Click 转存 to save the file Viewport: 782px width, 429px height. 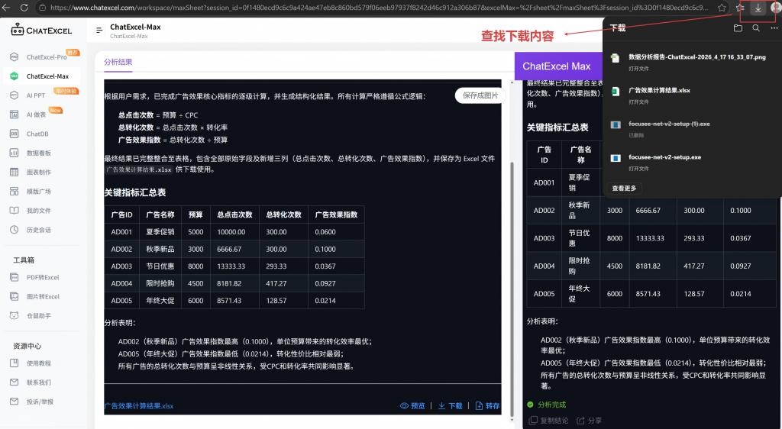[487, 406]
